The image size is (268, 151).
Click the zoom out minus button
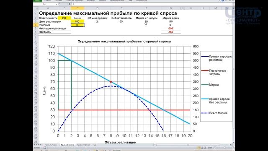tap(215, 148)
